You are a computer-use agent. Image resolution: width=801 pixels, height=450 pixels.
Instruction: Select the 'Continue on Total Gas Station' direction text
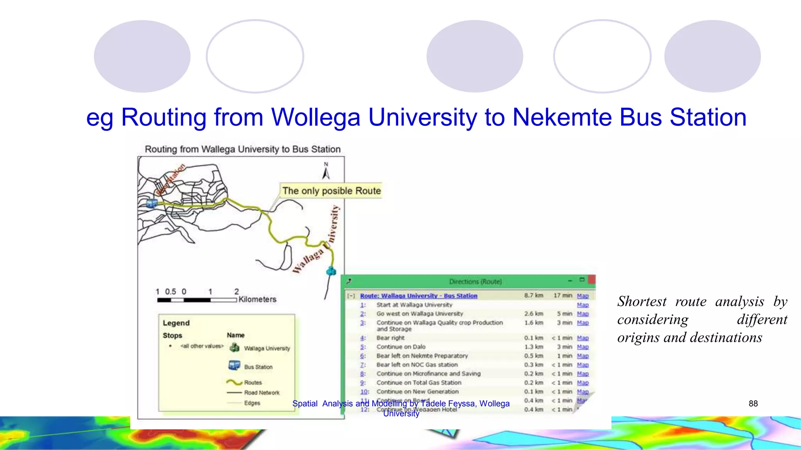click(419, 383)
